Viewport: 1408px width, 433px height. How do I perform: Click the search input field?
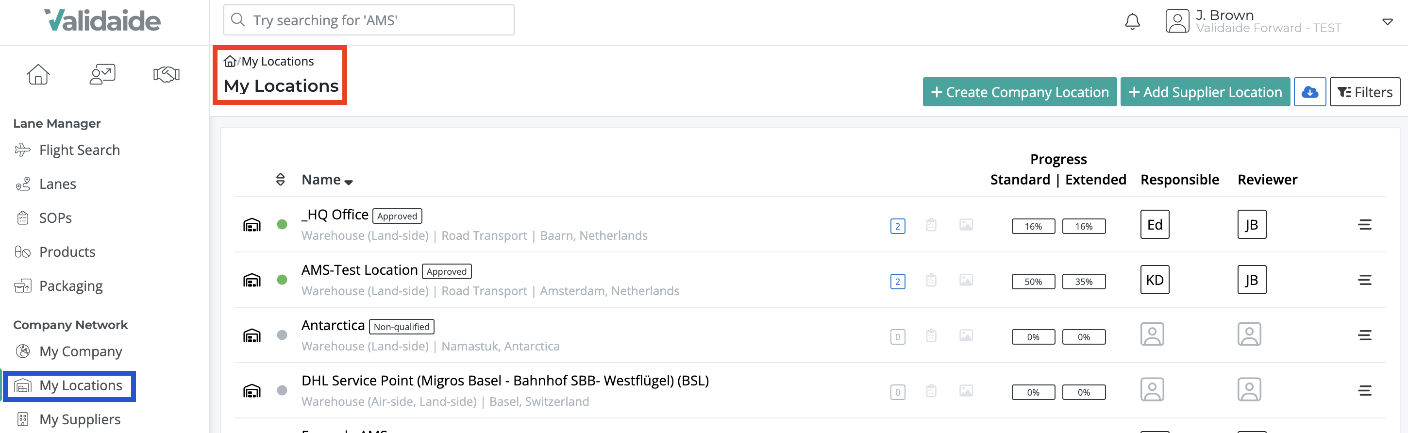(x=369, y=20)
